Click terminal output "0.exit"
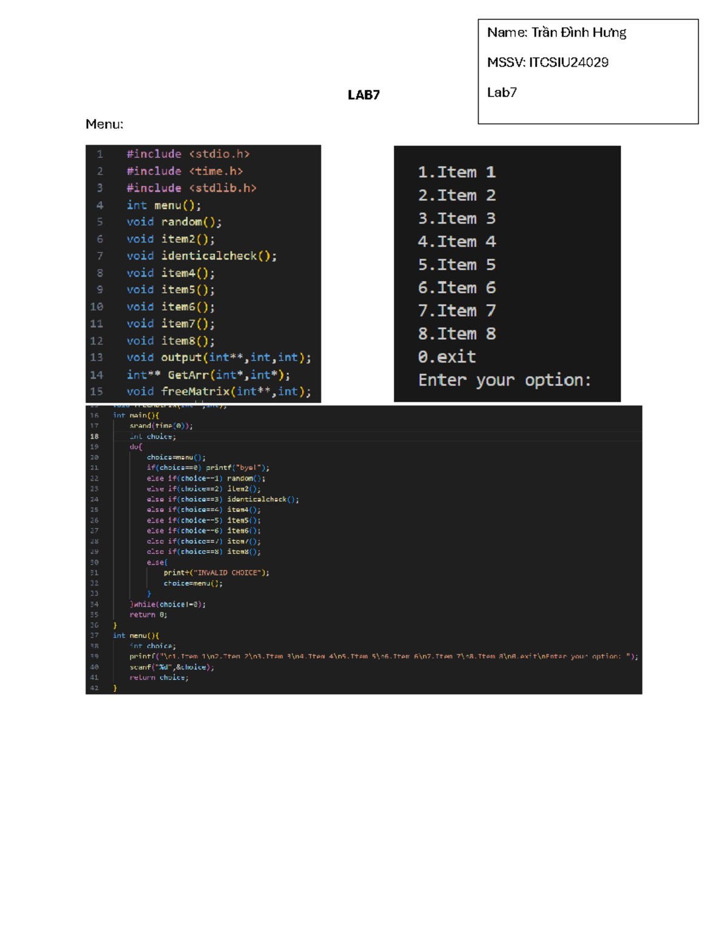This screenshot has width=728, height=943. (447, 357)
